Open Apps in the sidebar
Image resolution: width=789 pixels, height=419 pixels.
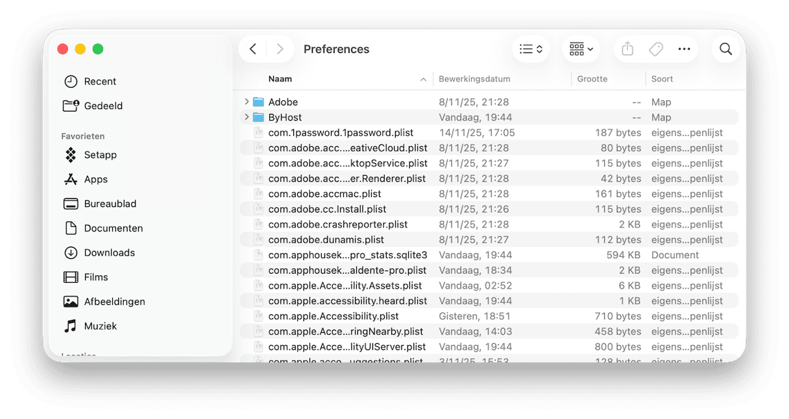[x=95, y=180]
